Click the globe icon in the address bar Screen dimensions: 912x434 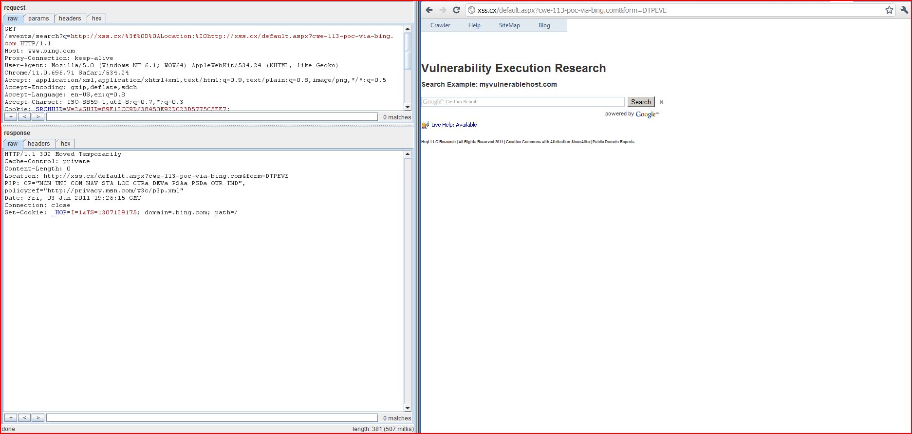pos(471,10)
